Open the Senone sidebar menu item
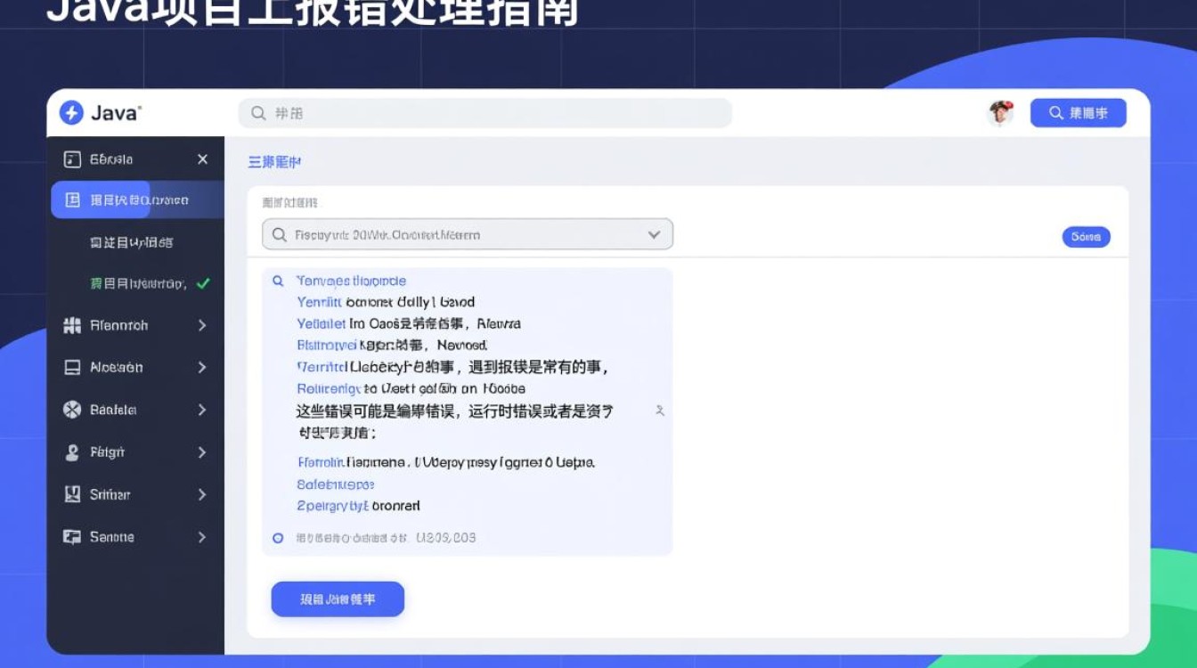This screenshot has width=1197, height=668. pos(135,537)
